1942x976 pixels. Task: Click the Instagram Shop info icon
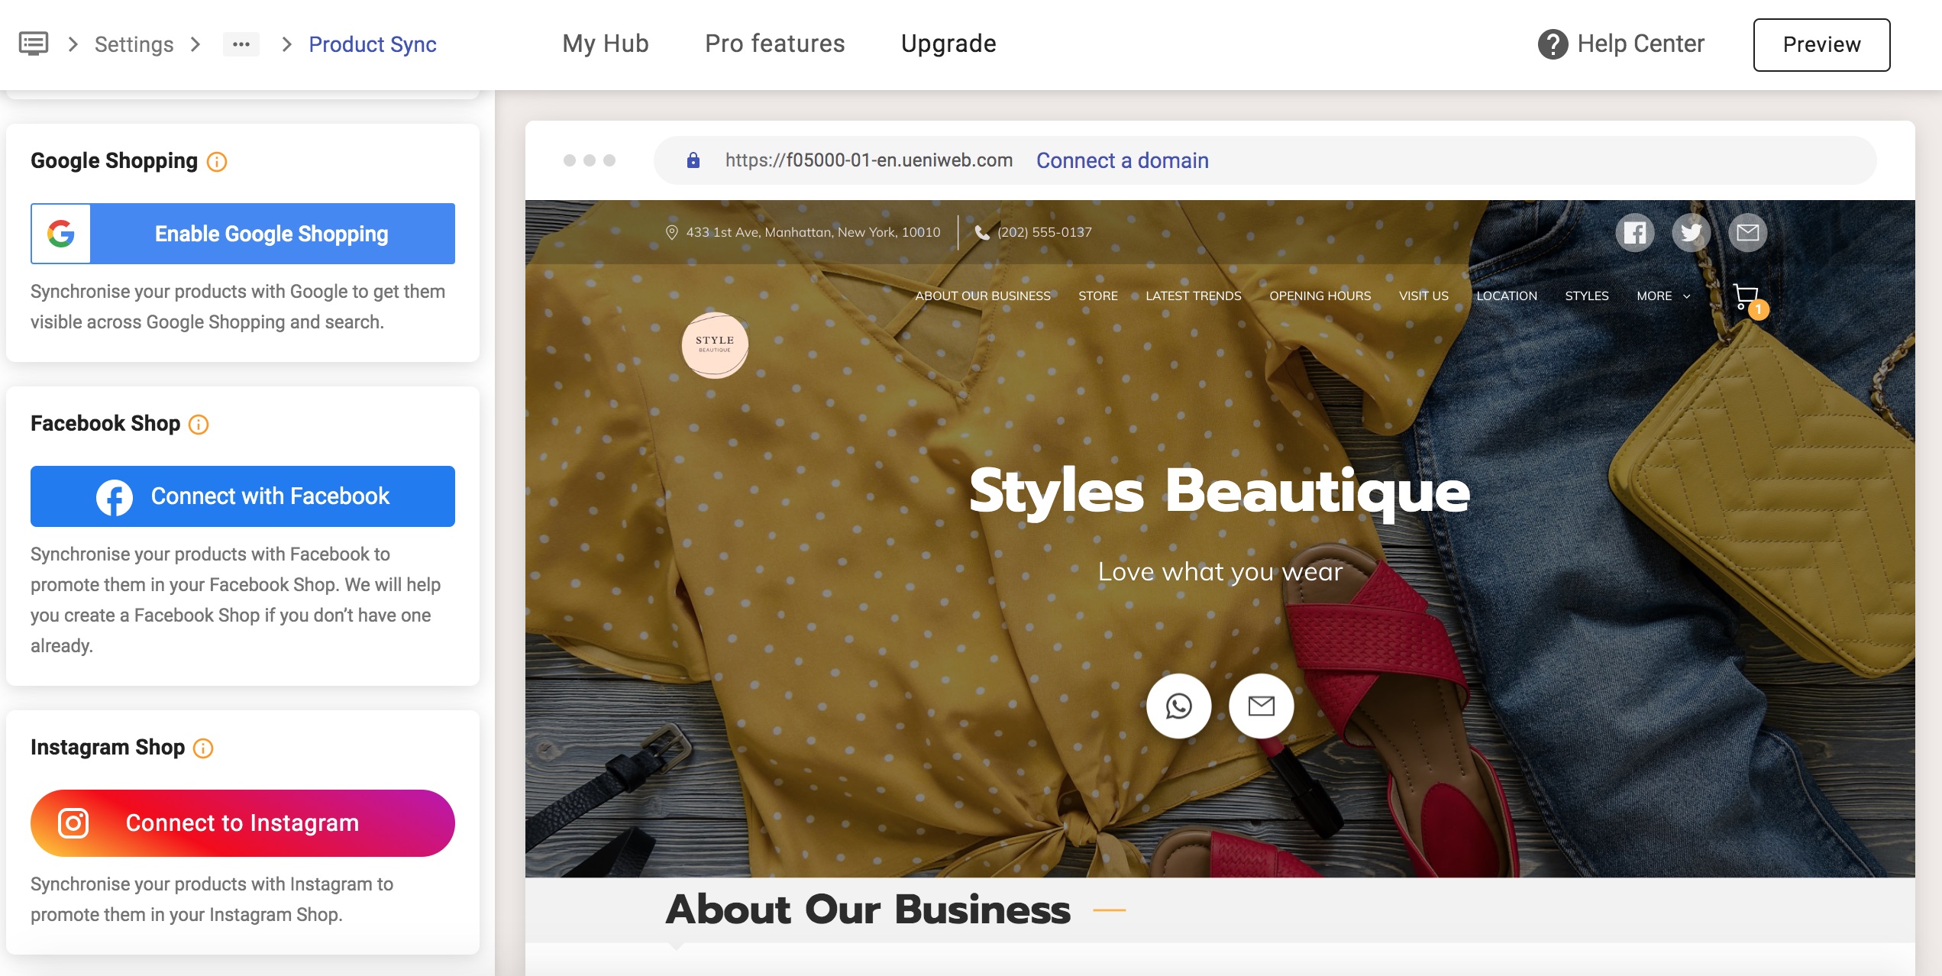pyautogui.click(x=203, y=748)
